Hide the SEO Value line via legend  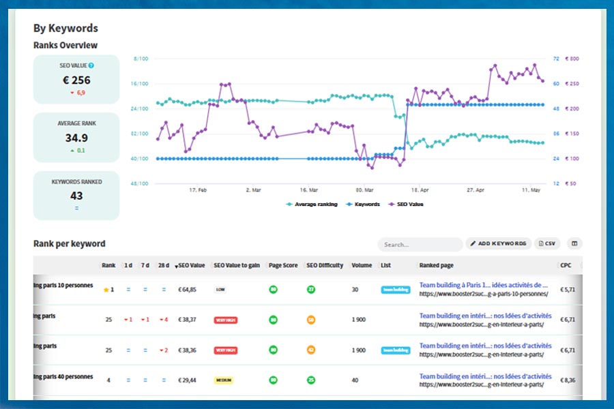(x=406, y=204)
